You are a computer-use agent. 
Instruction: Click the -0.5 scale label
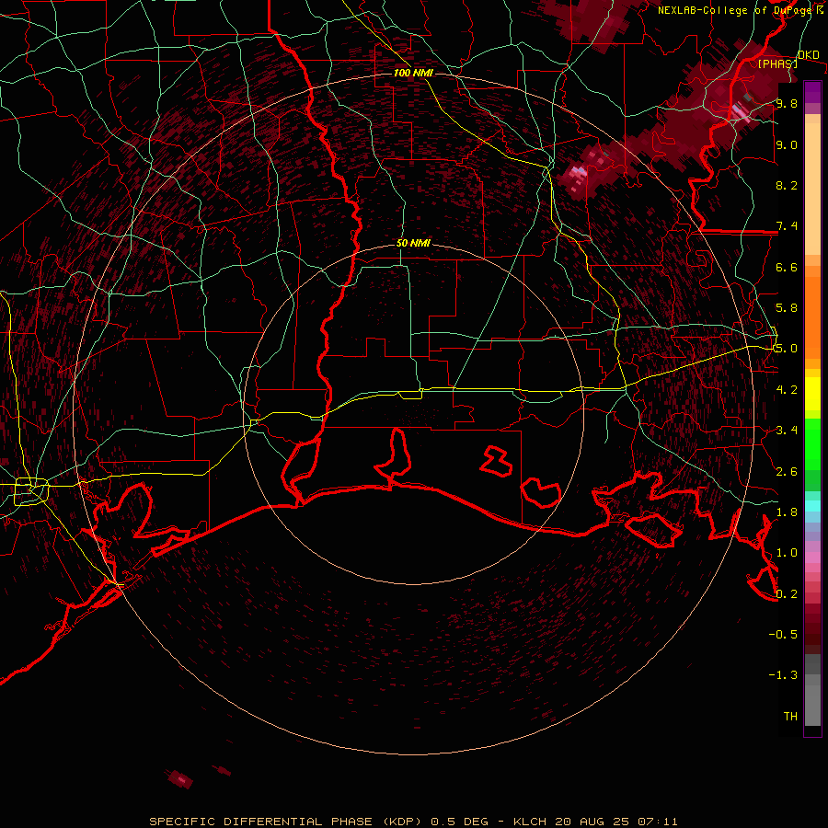[783, 635]
